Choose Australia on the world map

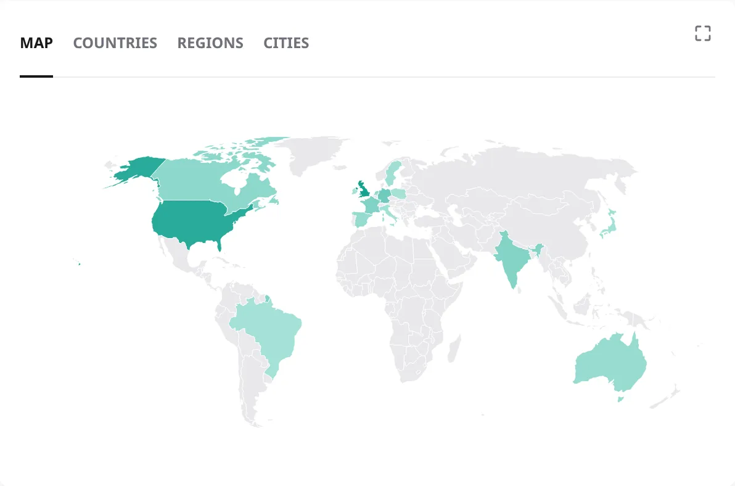[x=609, y=363]
